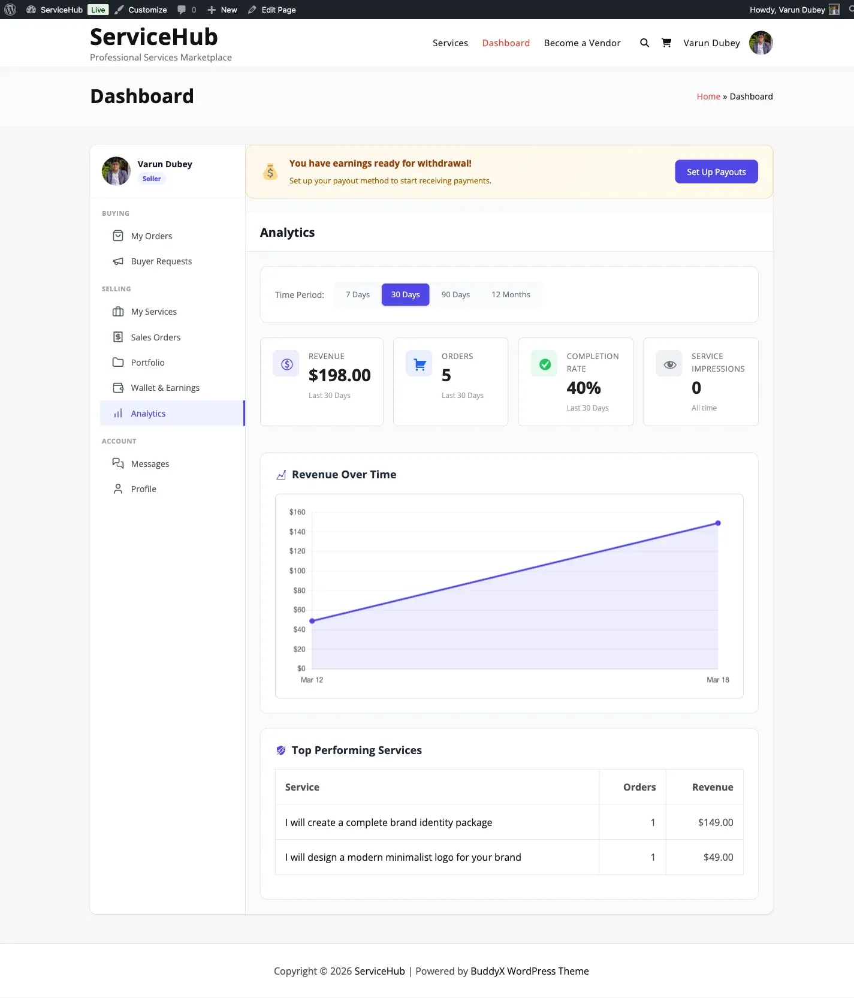
Task: Click the comments bubble icon in admin bar
Action: [x=182, y=10]
